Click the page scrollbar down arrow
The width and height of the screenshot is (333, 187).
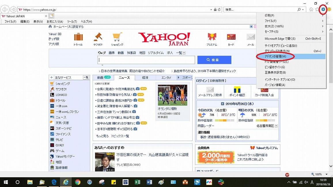(x=331, y=166)
